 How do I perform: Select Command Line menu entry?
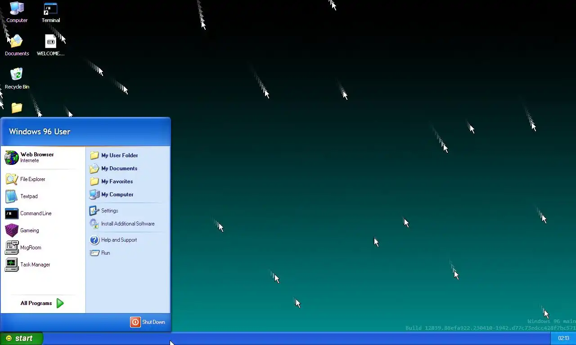[x=43, y=213]
